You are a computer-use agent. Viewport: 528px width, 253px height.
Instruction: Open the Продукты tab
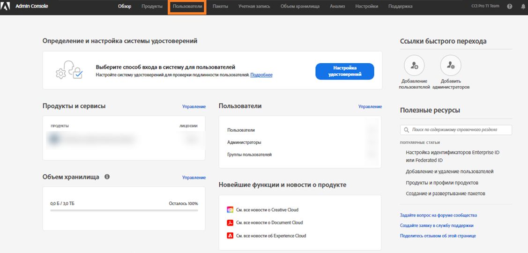(152, 7)
